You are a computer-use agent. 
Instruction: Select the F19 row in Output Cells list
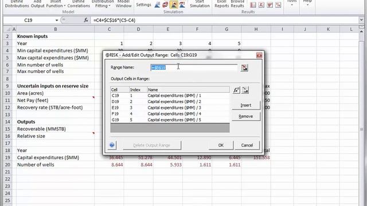coord(170,114)
